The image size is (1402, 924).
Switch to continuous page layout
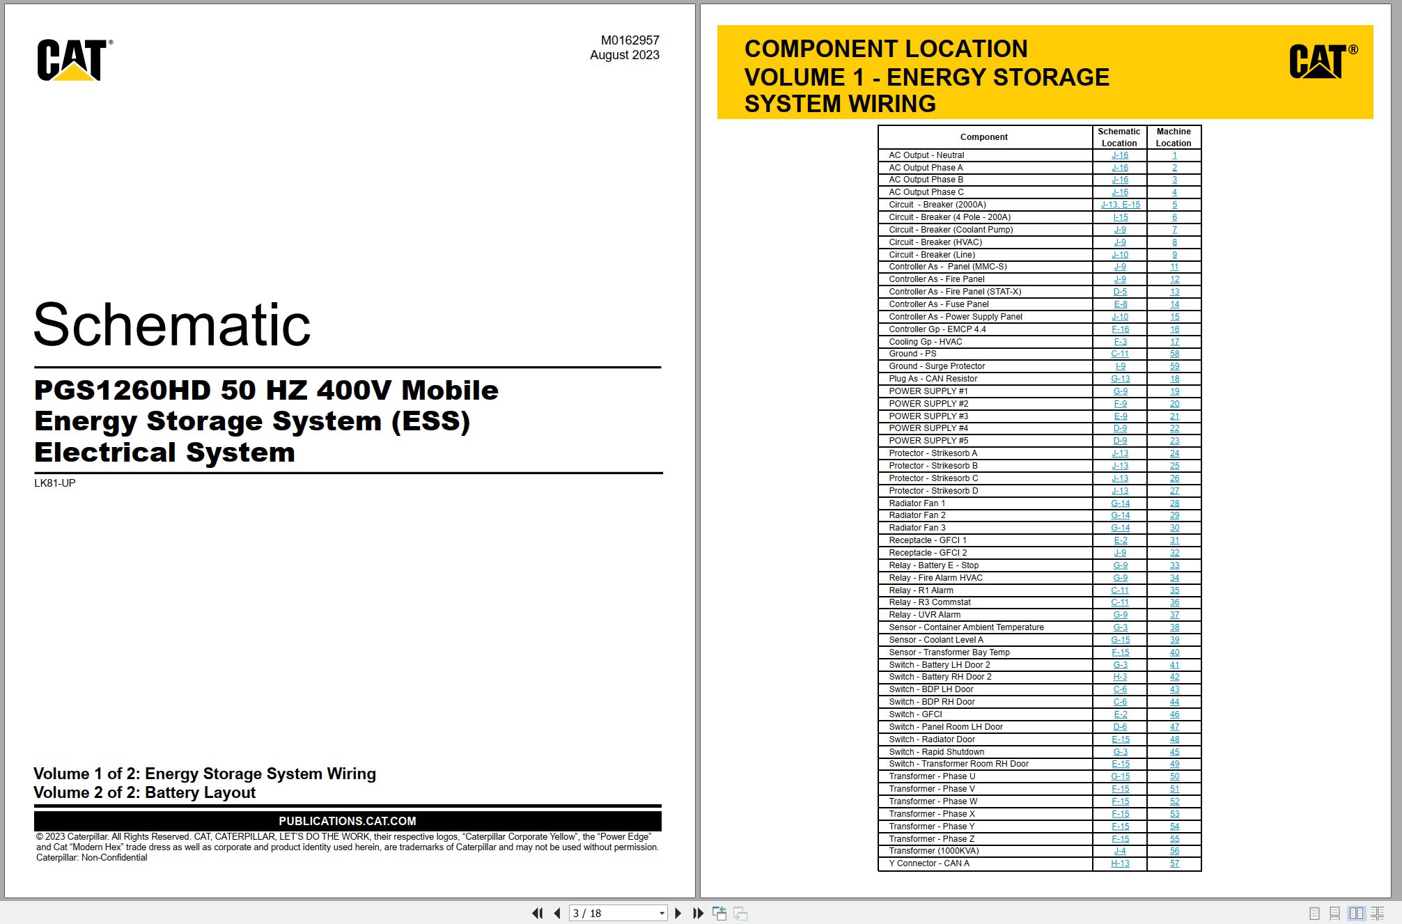[1334, 913]
